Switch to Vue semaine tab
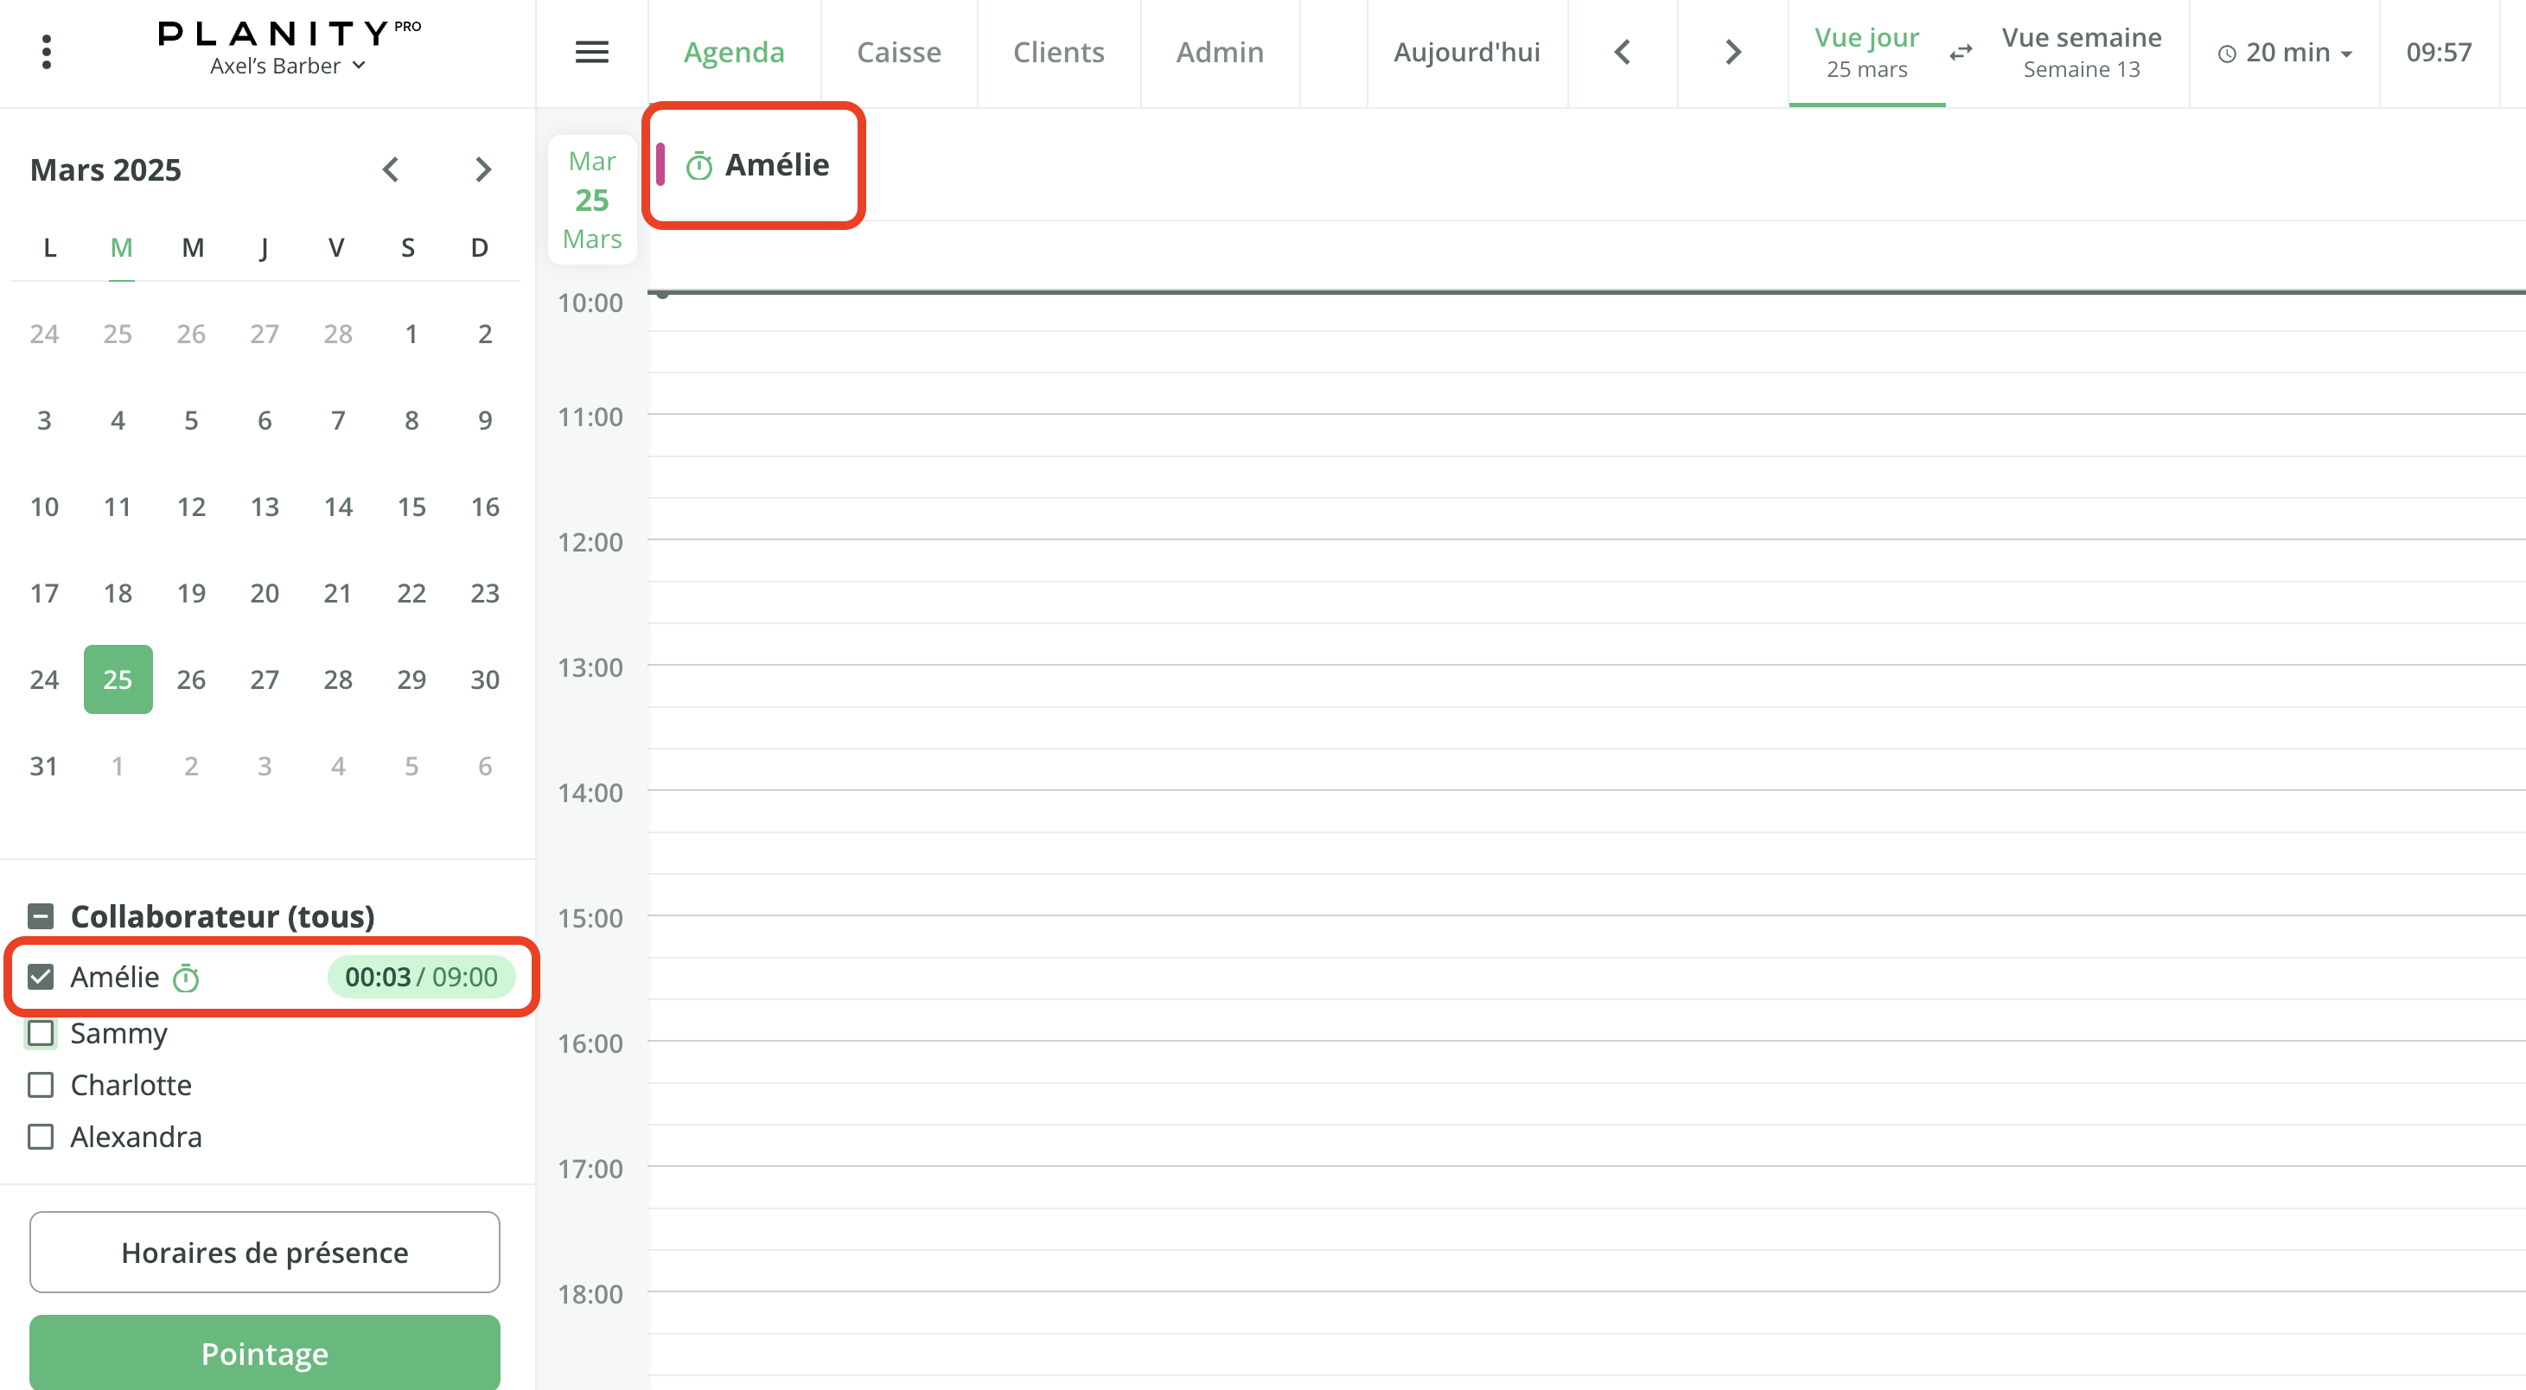Image resolution: width=2526 pixels, height=1390 pixels. 2081,52
